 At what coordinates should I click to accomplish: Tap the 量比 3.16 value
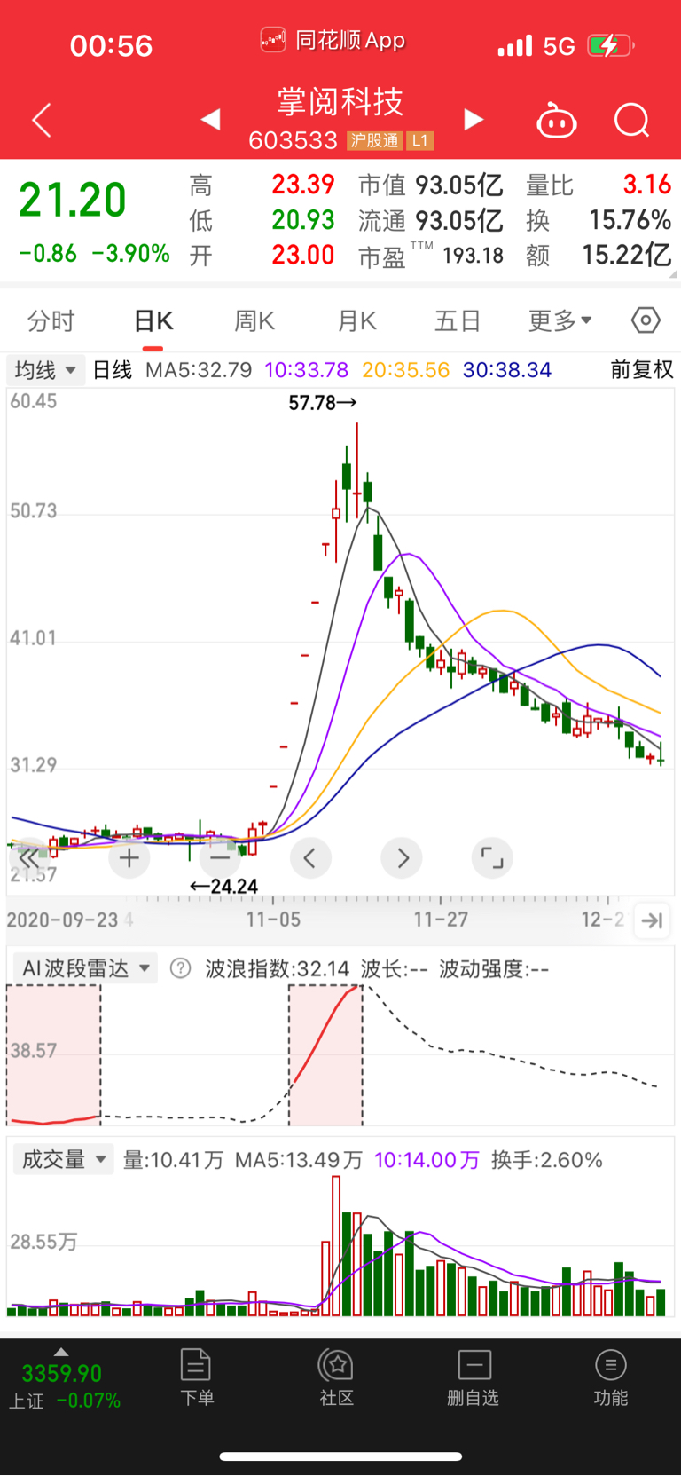pyautogui.click(x=647, y=185)
